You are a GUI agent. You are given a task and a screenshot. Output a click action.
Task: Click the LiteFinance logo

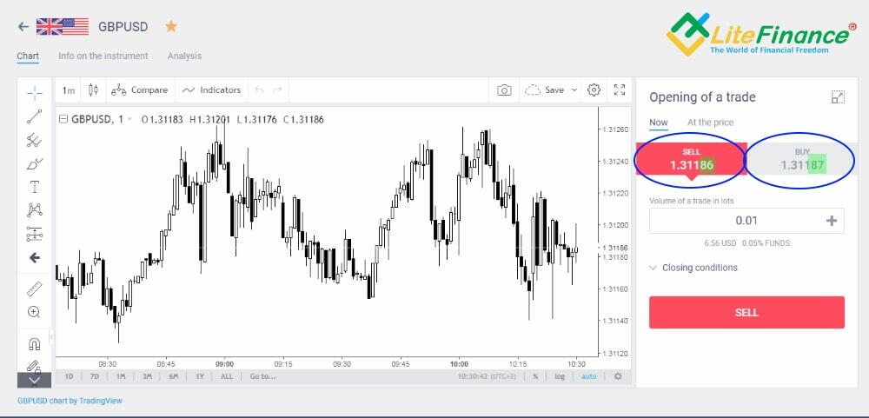761,35
